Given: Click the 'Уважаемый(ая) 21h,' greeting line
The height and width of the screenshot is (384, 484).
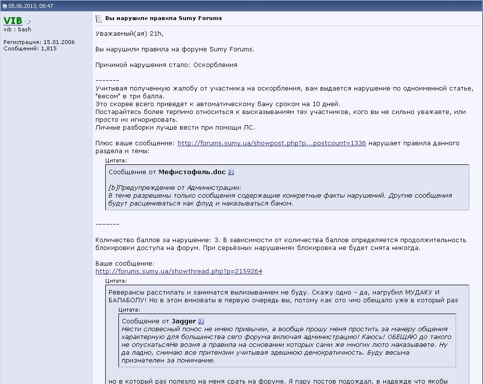Looking at the screenshot, I should 129,34.
